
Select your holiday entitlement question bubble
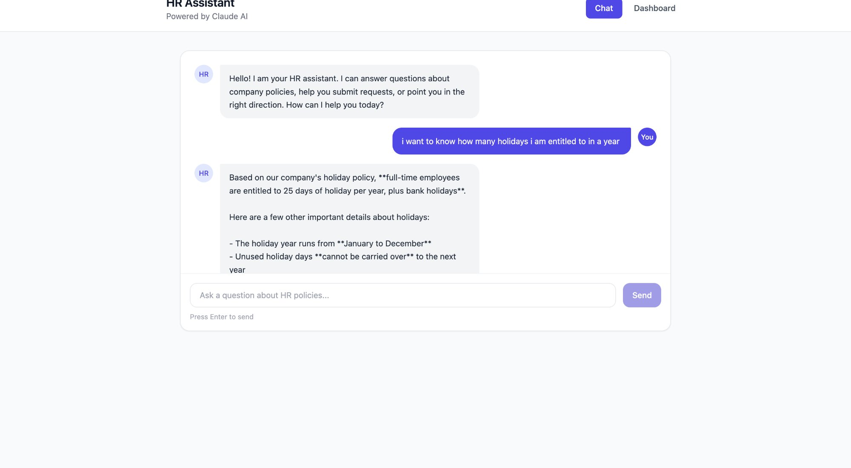tap(511, 141)
